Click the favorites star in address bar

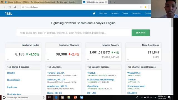pyautogui.click(x=145, y=7)
